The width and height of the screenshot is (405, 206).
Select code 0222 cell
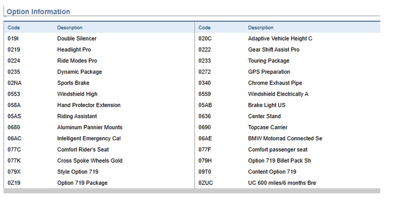[x=205, y=49]
